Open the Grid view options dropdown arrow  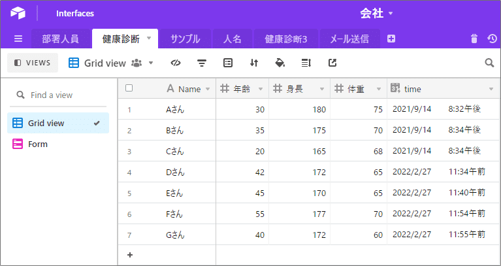(x=151, y=63)
